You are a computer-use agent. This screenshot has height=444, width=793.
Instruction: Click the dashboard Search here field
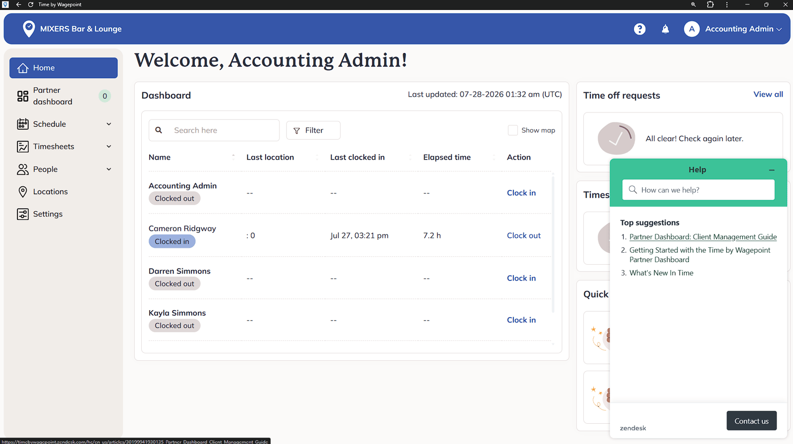[214, 130]
